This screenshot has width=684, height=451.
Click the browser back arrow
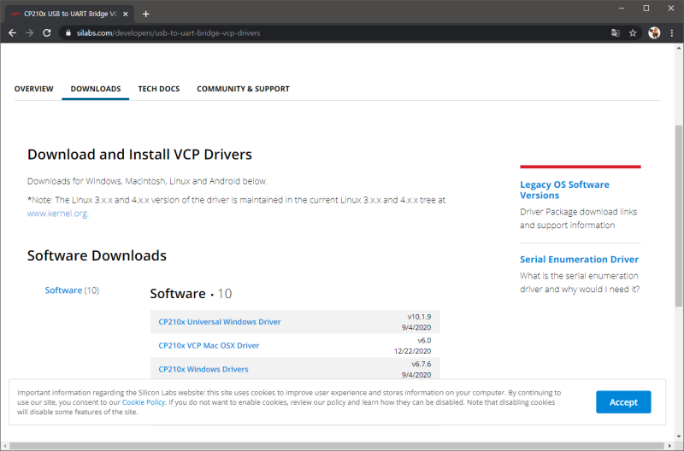coord(12,32)
